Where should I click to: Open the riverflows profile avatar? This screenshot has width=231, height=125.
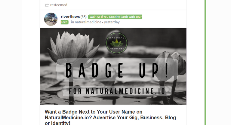(x=51, y=19)
